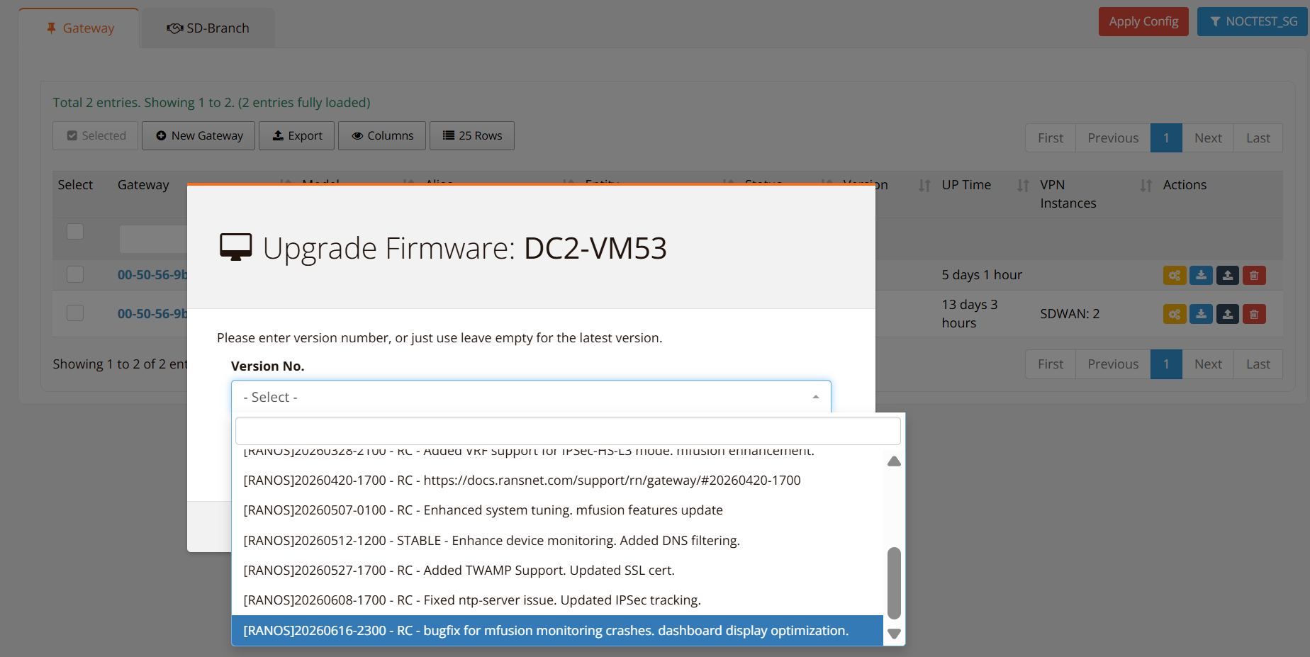Sort table by UP Time column arrows
The width and height of the screenshot is (1310, 657).
click(x=1023, y=186)
